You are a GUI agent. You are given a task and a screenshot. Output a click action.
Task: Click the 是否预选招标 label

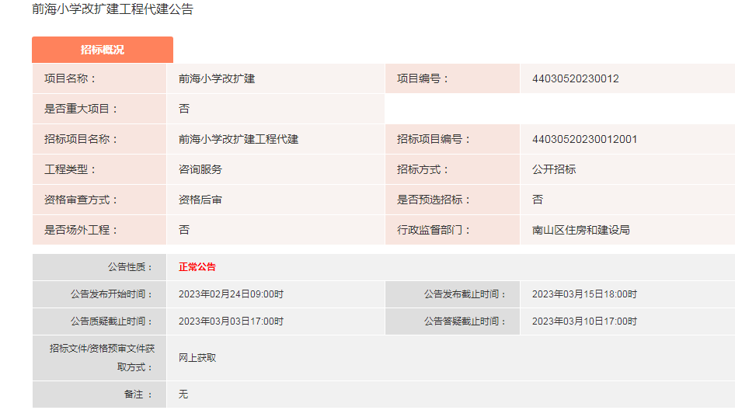click(434, 200)
